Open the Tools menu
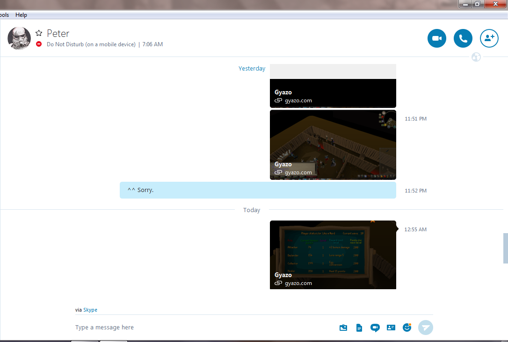Image resolution: width=508 pixels, height=342 pixels. point(4,15)
